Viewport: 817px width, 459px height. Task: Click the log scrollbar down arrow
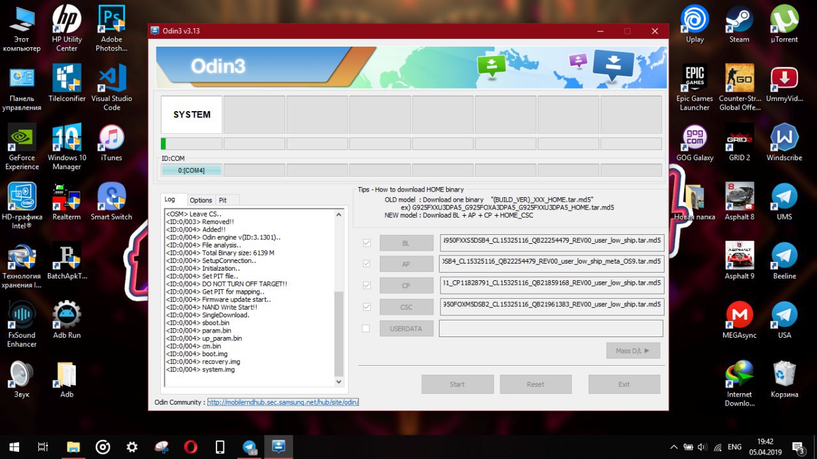[339, 382]
